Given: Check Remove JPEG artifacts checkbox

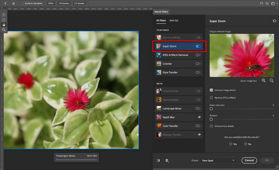Looking at the screenshot, I should click(x=211, y=97).
